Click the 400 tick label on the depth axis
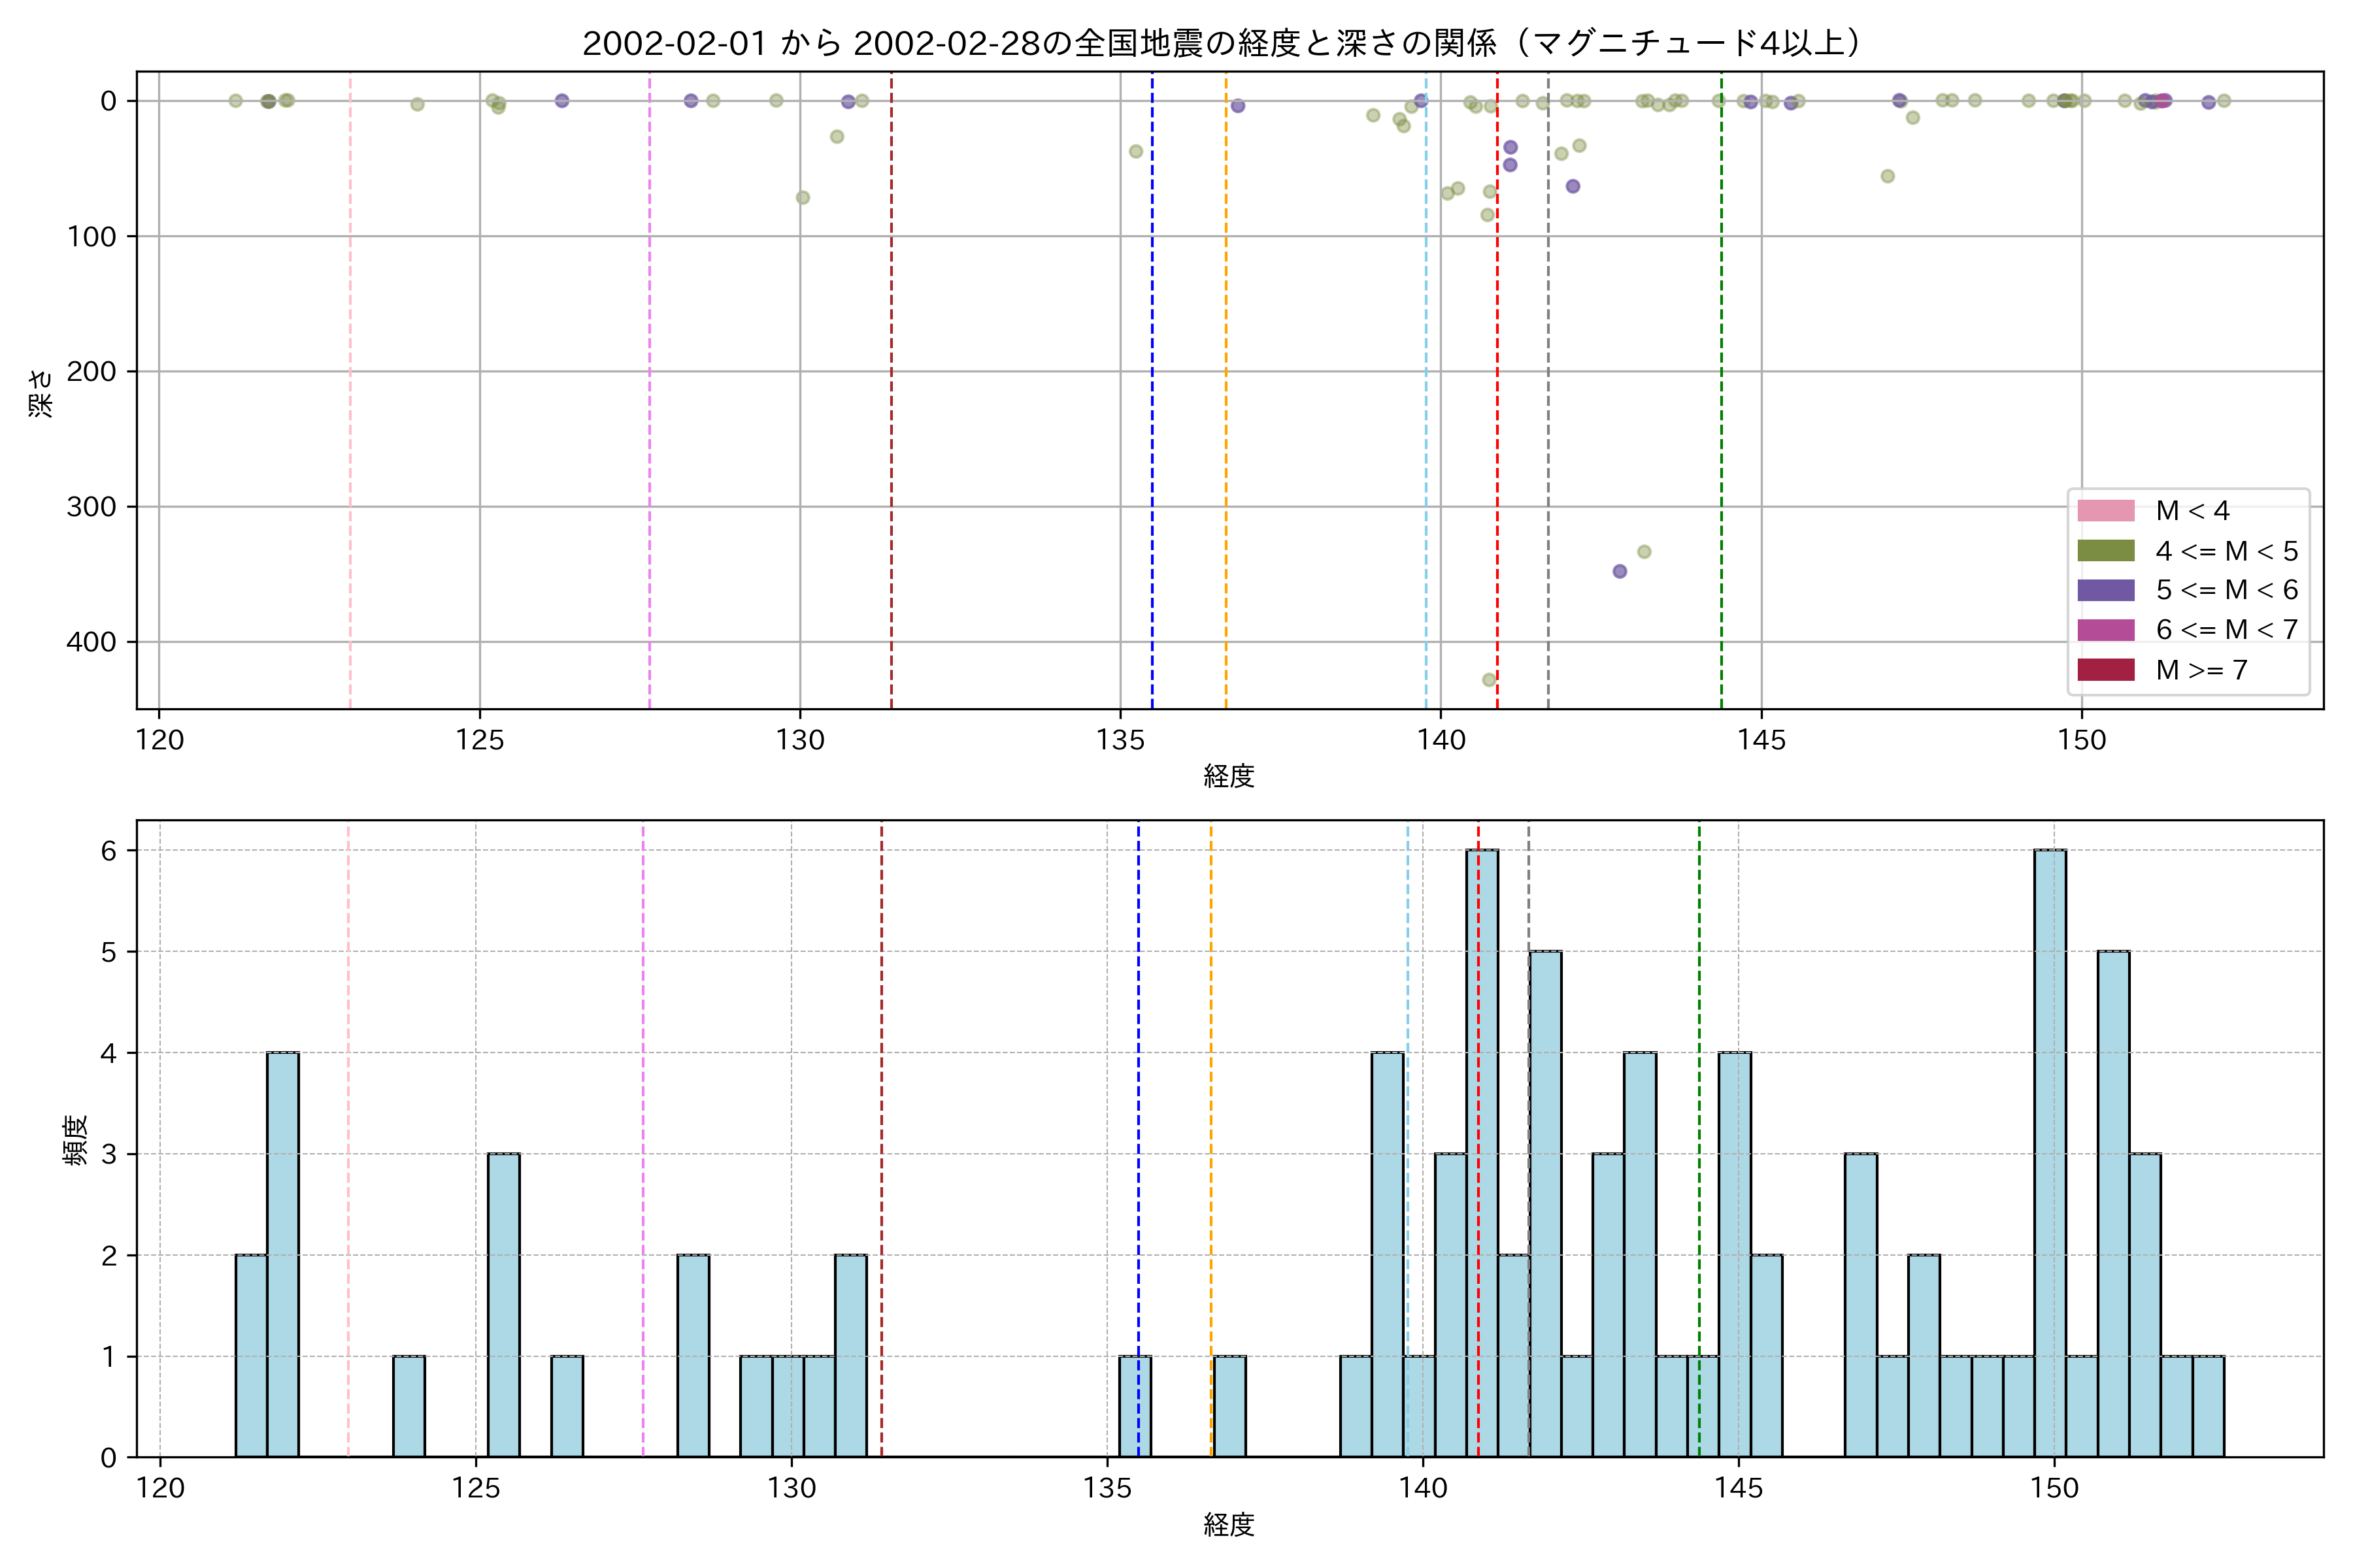 pos(91,642)
